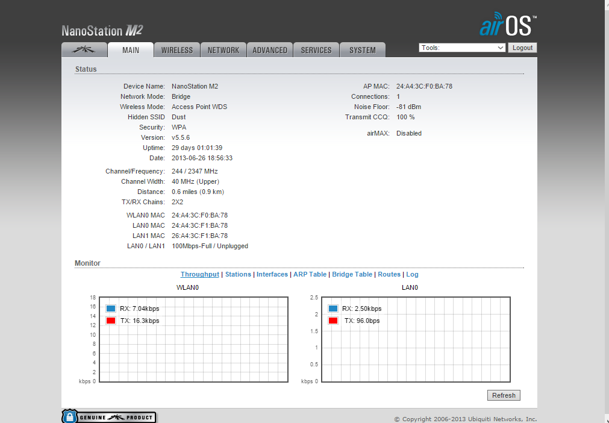
Task: Click the WLAN0 RX blue legend swatch
Action: [x=111, y=309]
